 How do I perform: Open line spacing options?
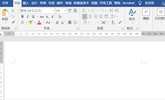[114, 17]
